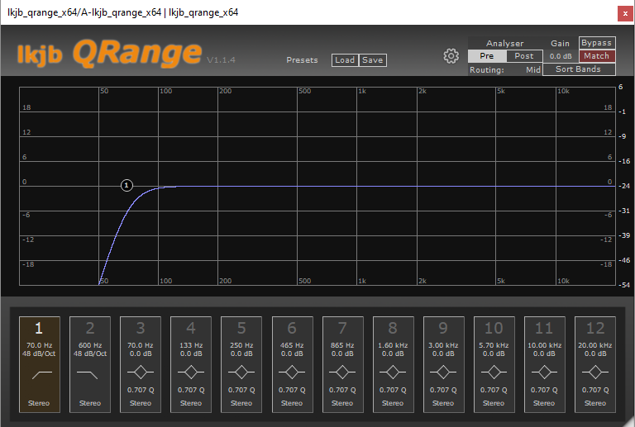Click the peak filter icon in band 7
Viewport: 635px width, 427px height.
(342, 372)
